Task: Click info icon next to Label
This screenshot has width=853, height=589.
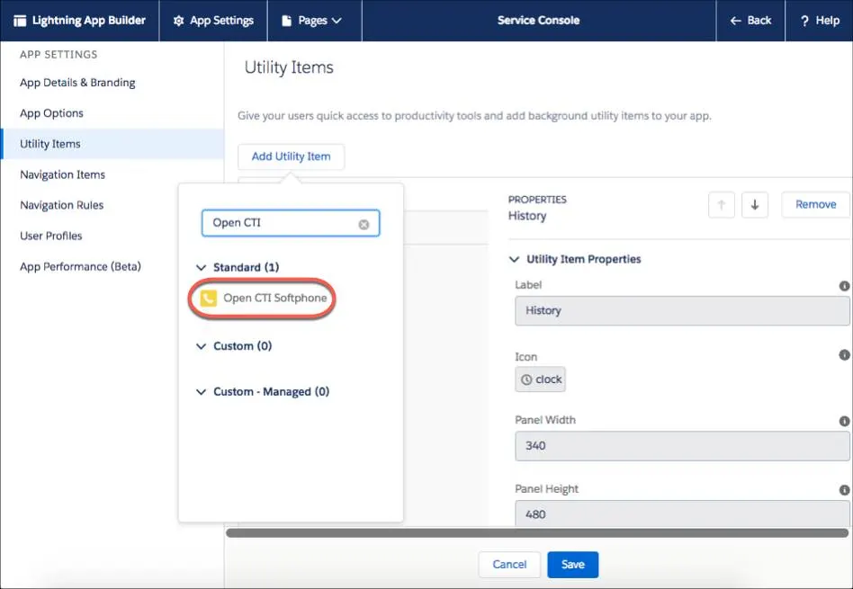Action: [844, 286]
